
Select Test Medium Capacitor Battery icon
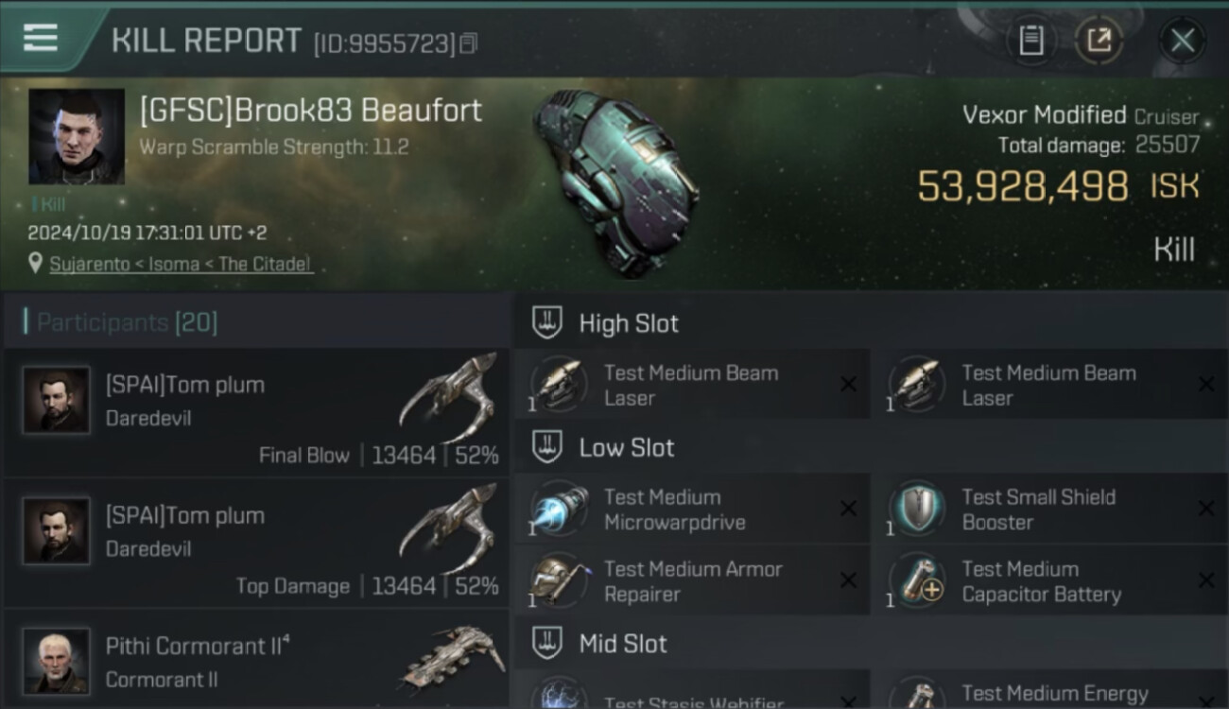(x=917, y=580)
